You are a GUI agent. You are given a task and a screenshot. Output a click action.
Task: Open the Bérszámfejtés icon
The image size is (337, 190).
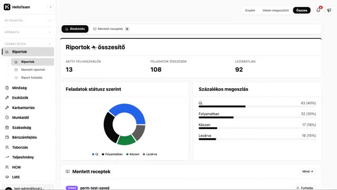pyautogui.click(x=7, y=138)
